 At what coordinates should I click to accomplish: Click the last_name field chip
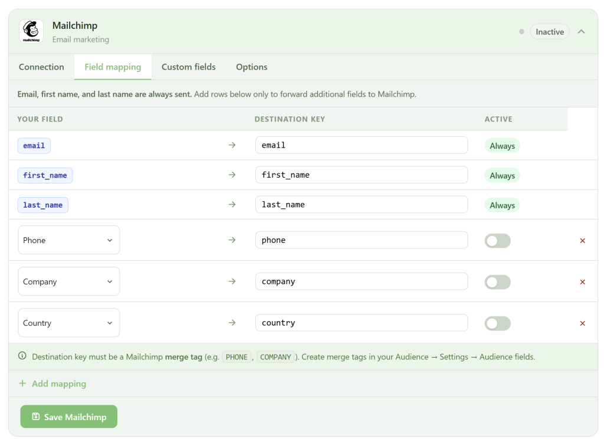[x=42, y=205]
